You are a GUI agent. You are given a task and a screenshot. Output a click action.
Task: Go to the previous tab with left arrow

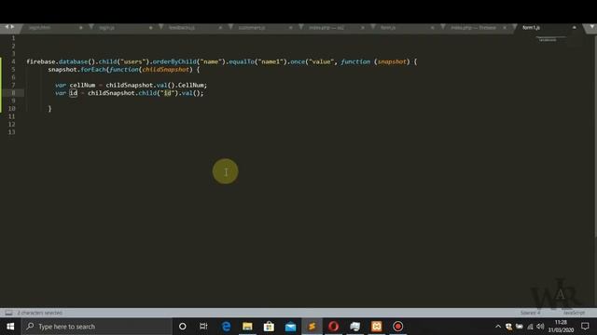click(7, 27)
